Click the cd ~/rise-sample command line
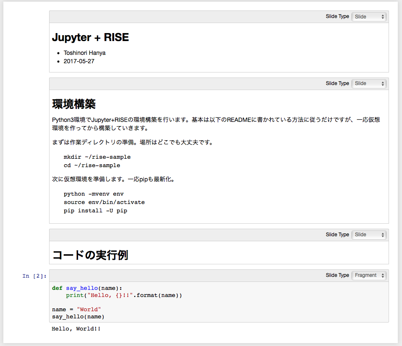Viewport: 402px width, 346px height. (91, 165)
